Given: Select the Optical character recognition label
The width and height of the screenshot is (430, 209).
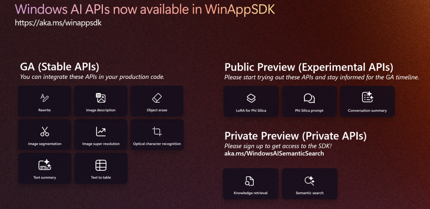Looking at the screenshot, I should (x=157, y=144).
